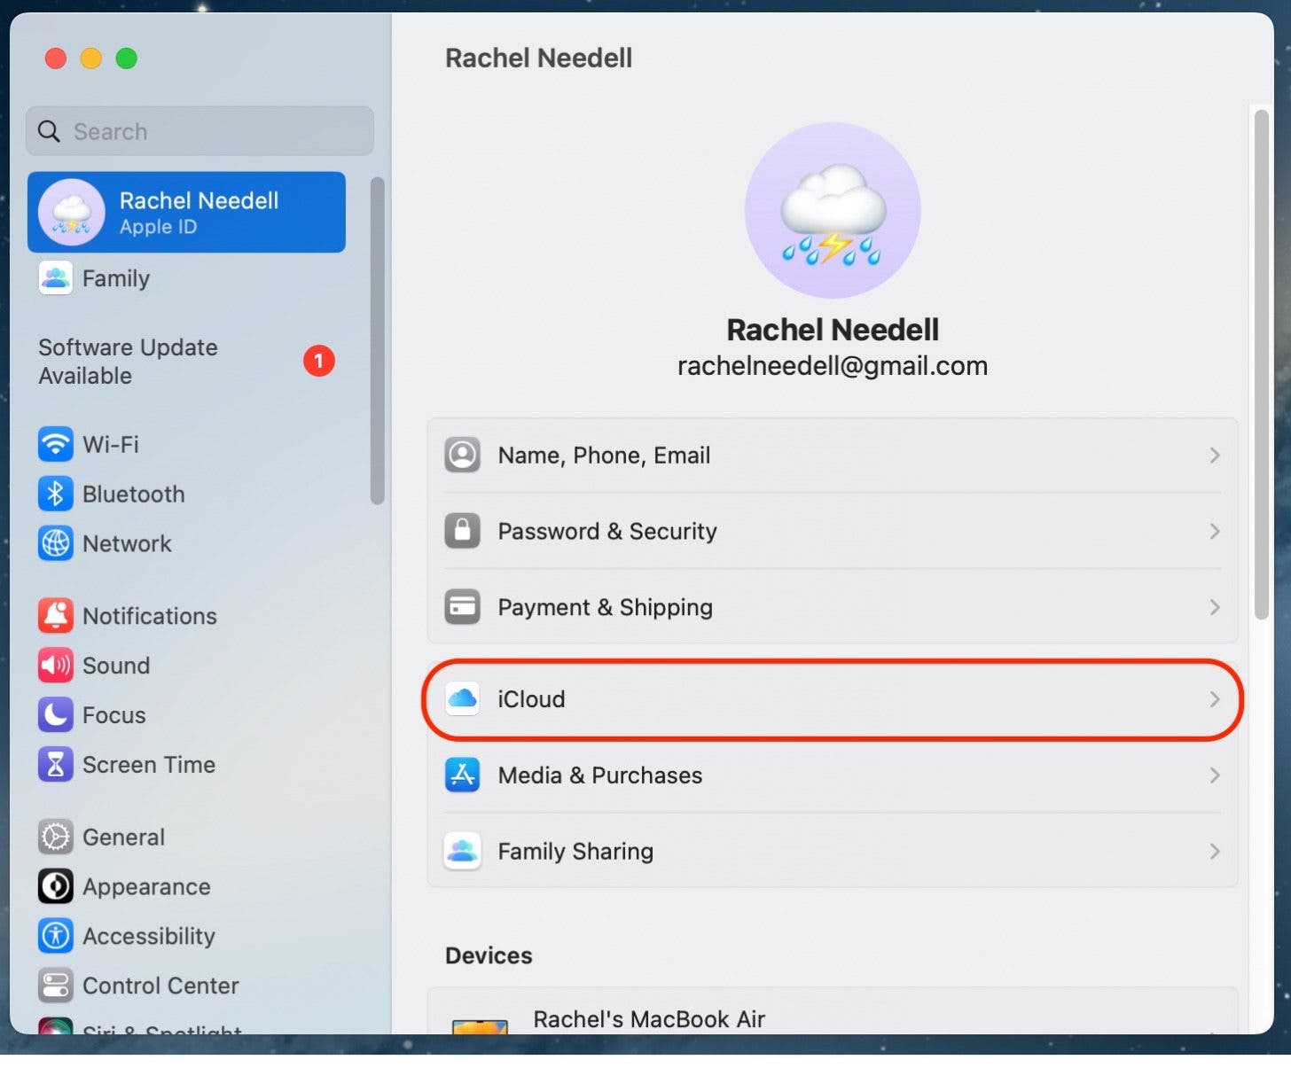Select Screen Time hourglass icon
Screen dimensions: 1291x1091
click(x=55, y=764)
